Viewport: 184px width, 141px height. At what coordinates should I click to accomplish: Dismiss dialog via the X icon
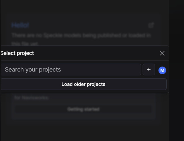(x=162, y=53)
